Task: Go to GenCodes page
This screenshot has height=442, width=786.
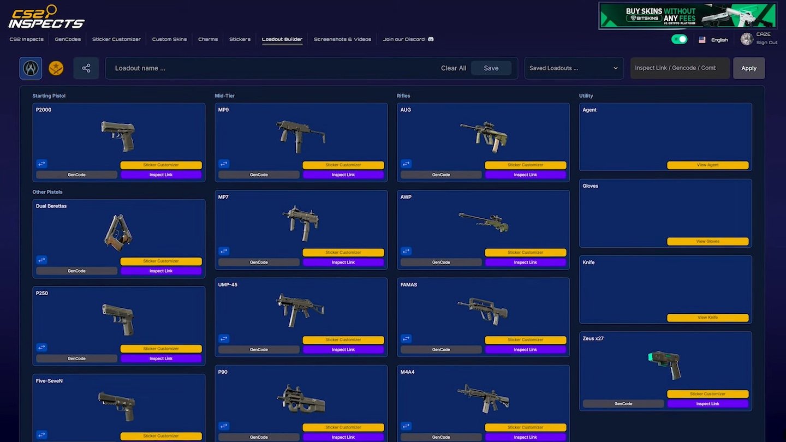Action: (68, 39)
